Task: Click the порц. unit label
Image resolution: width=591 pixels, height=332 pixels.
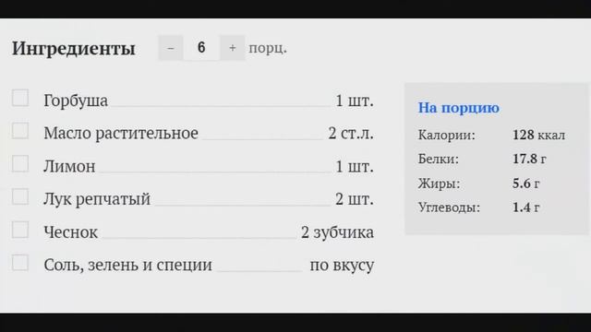Action: 268,48
